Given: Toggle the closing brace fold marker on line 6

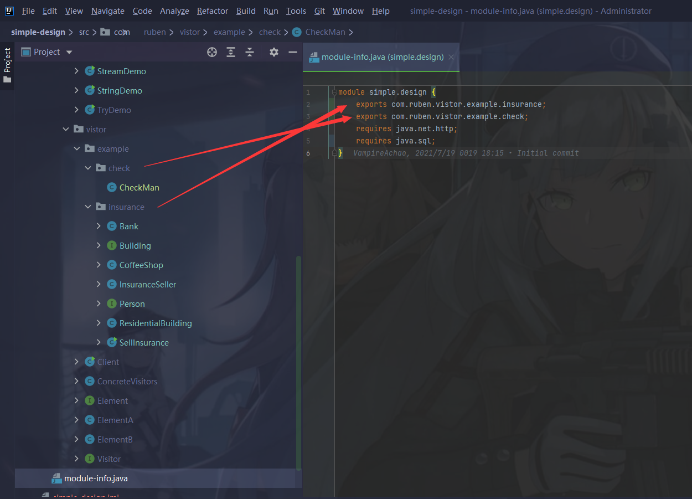Looking at the screenshot, I should click(x=334, y=153).
